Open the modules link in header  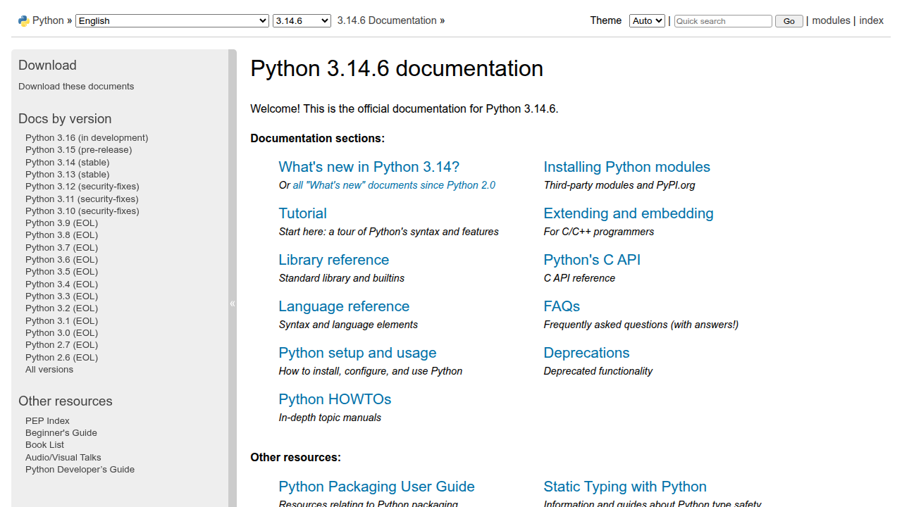pos(831,20)
